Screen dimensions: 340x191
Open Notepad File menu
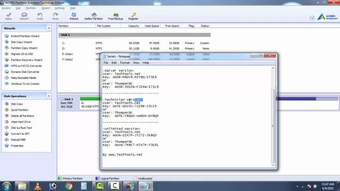[x=106, y=63]
